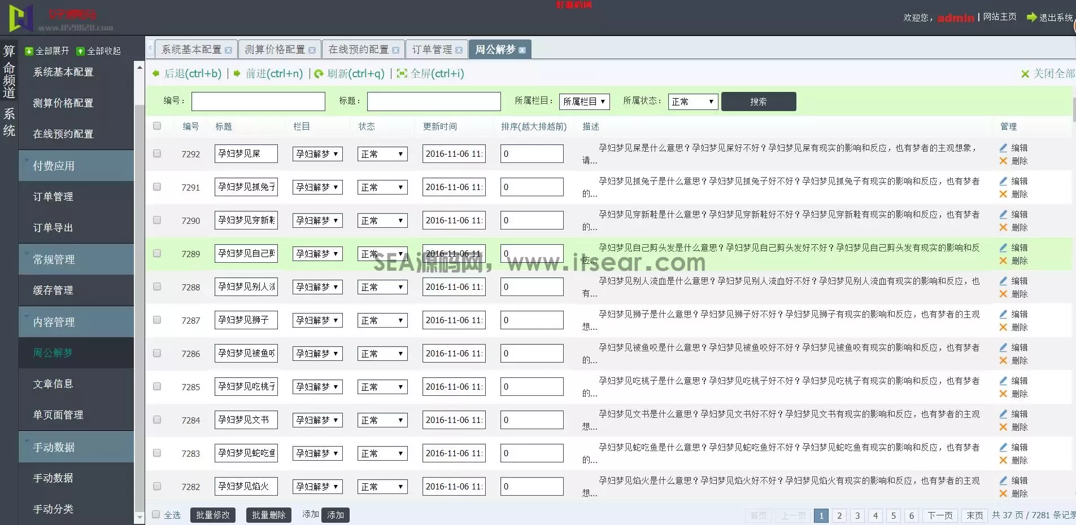The image size is (1076, 525).
Task: Click the collapse-all icon in sidebar
Action: coord(80,51)
